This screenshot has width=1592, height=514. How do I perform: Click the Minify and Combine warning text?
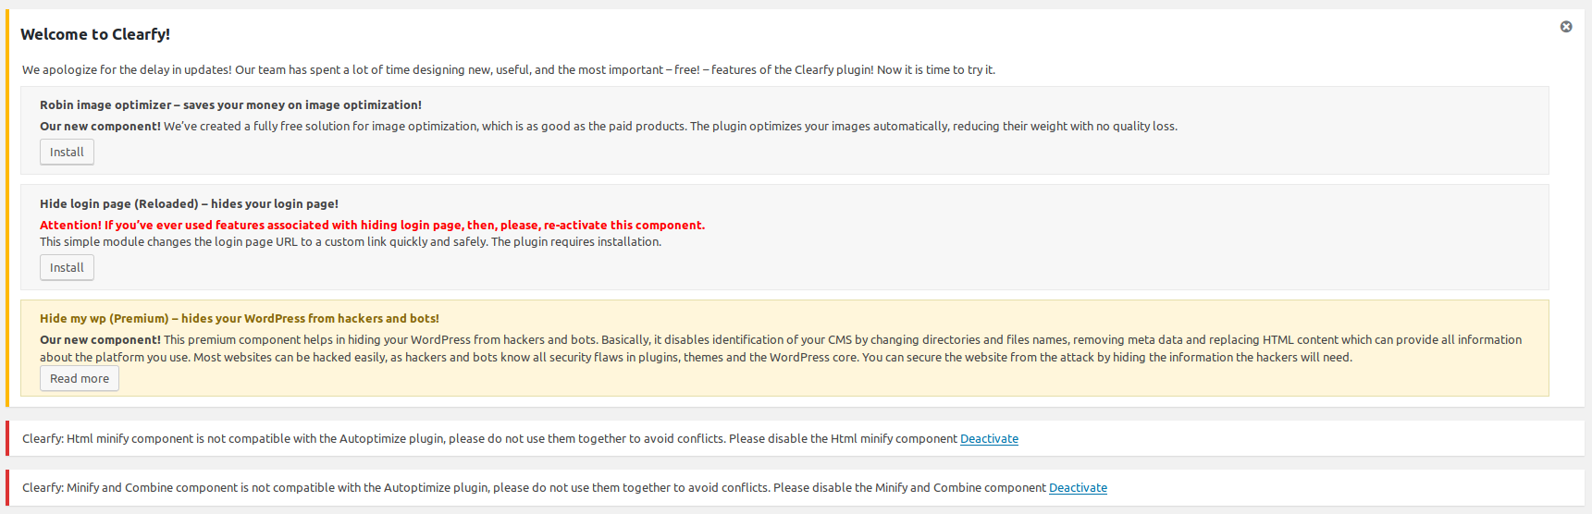(x=535, y=488)
